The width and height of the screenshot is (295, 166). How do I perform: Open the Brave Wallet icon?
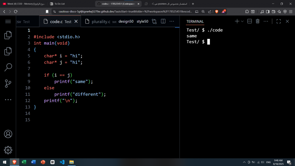pos(273,12)
